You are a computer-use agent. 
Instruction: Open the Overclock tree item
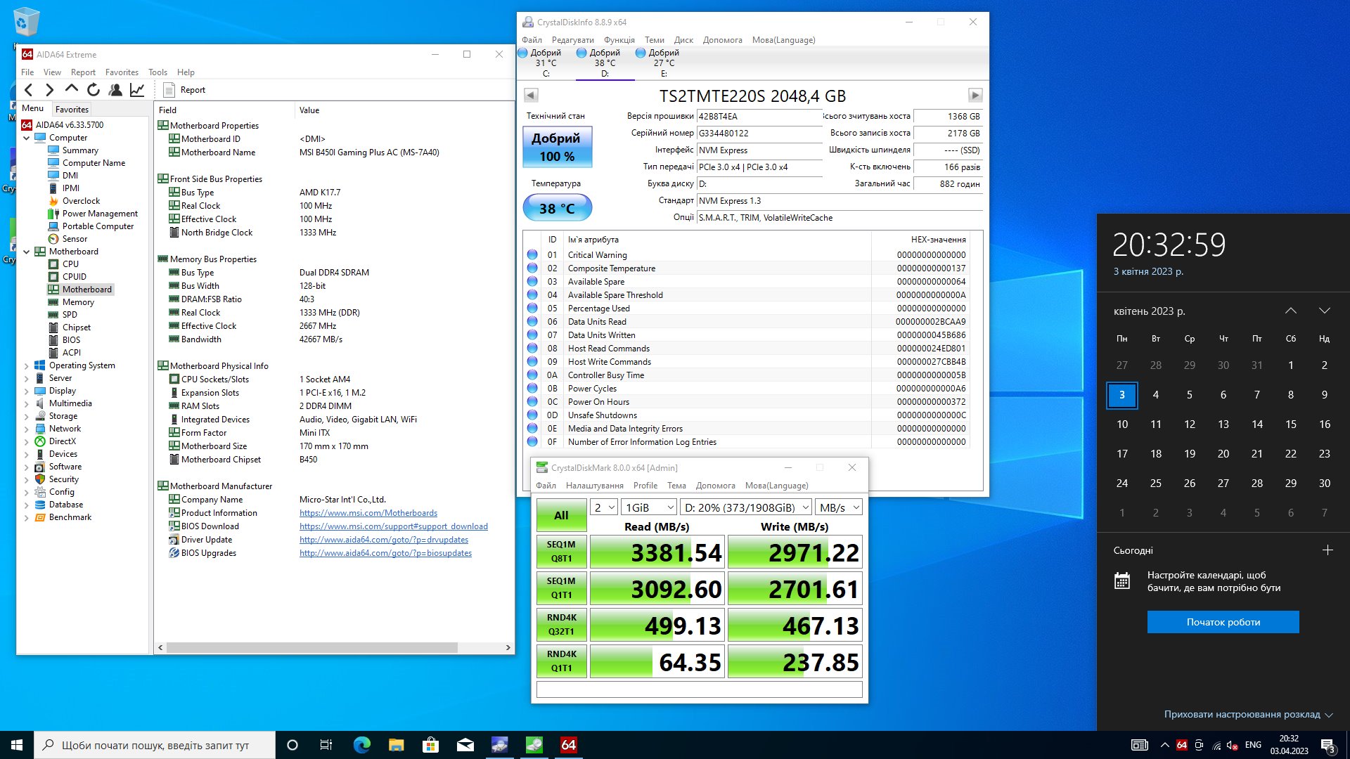pos(81,201)
